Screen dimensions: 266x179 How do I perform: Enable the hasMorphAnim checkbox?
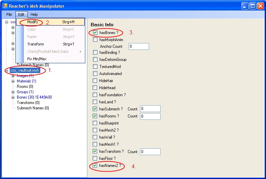tap(95, 40)
